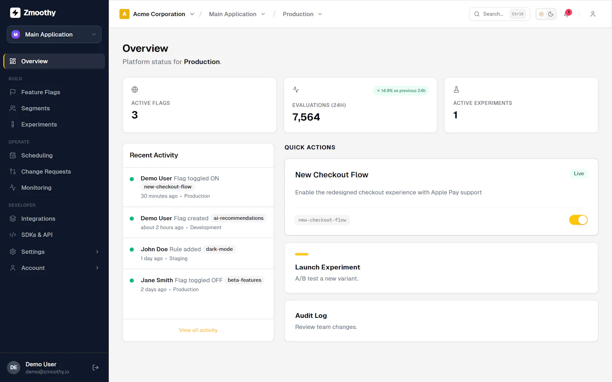Click New Checkout Flow title
This screenshot has height=382, width=612.
point(332,175)
